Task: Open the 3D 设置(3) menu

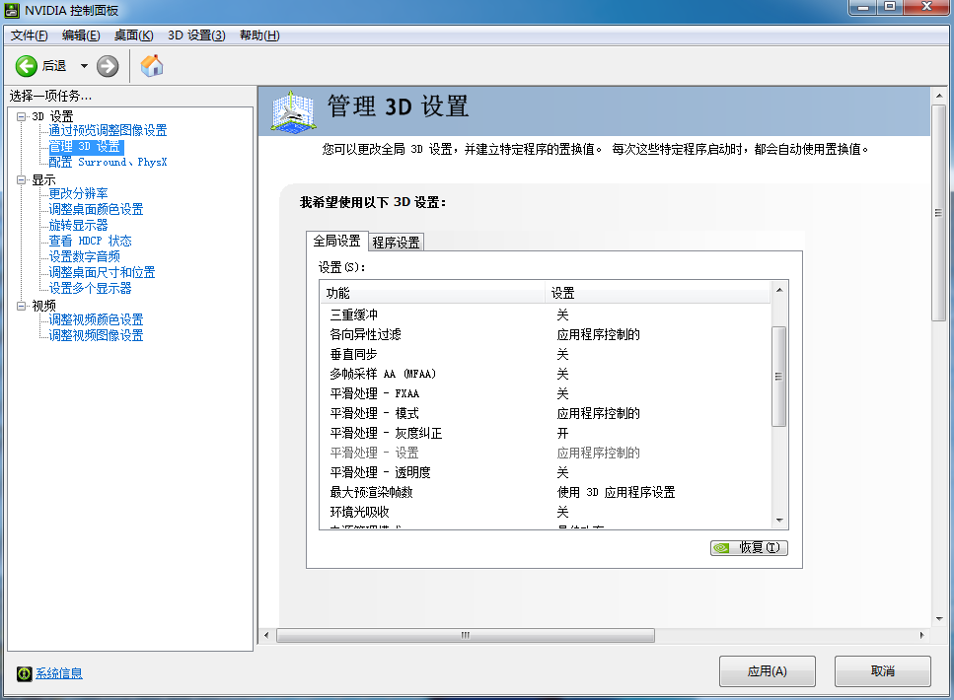Action: coord(196,35)
